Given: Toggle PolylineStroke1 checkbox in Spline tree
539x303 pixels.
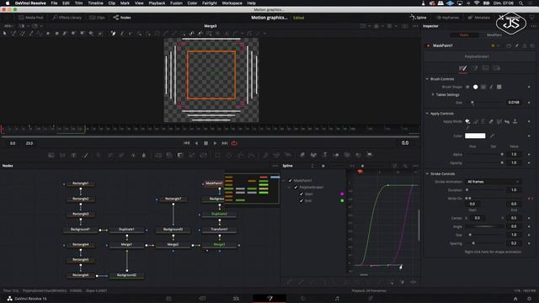Looking at the screenshot, I should coord(296,187).
